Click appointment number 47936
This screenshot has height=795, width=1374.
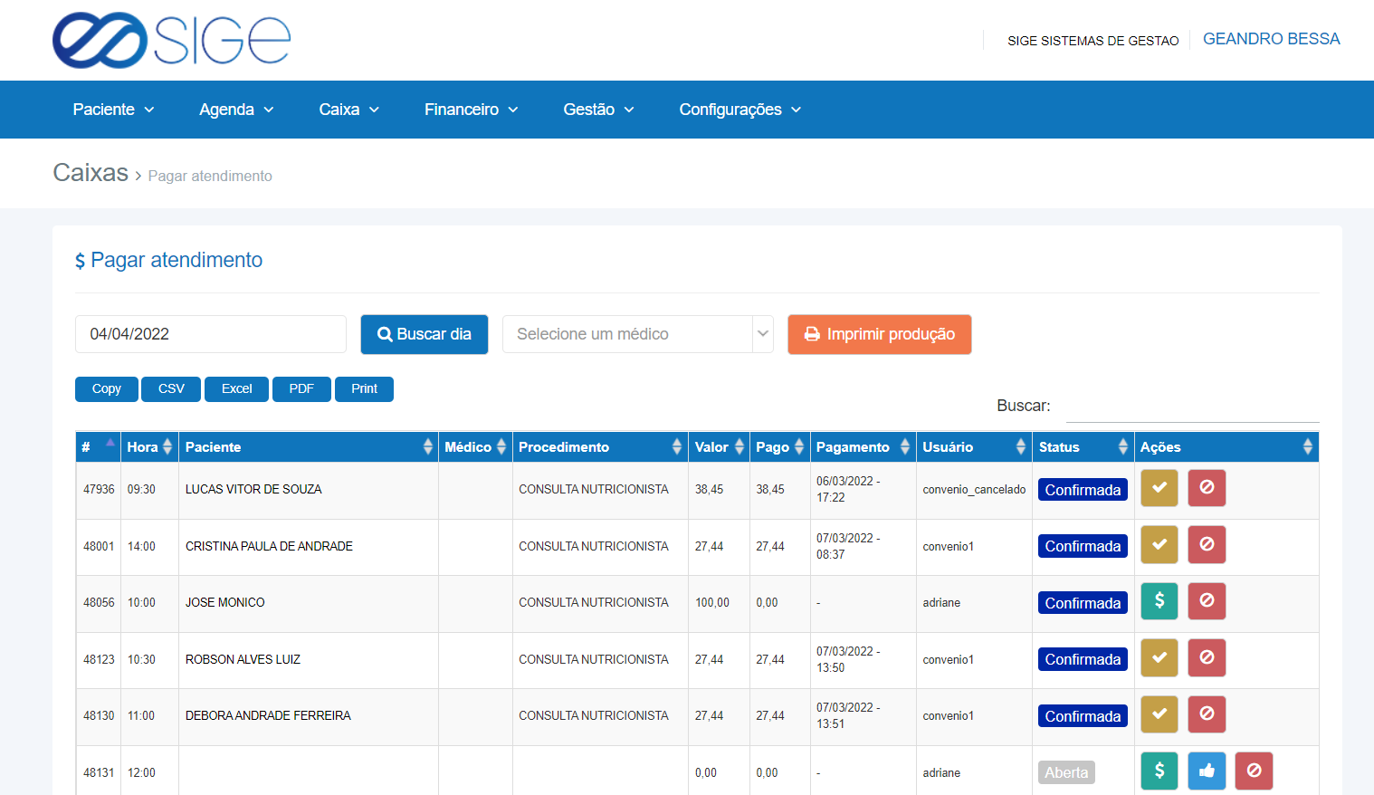click(99, 489)
